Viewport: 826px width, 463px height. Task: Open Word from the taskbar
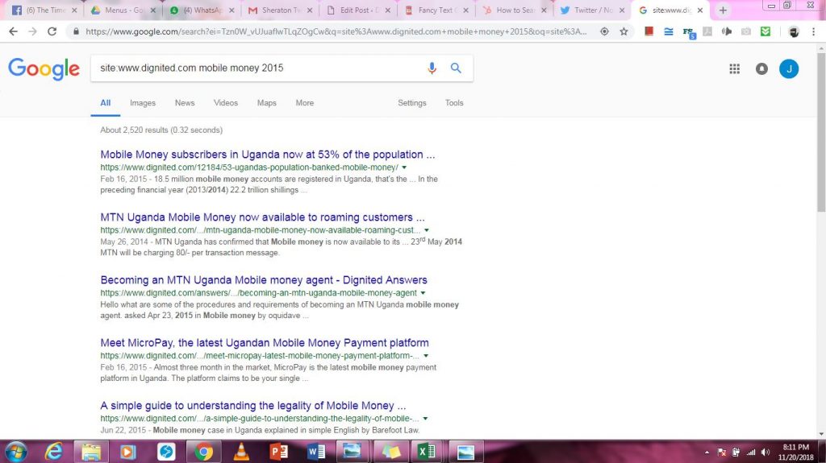[x=316, y=452]
